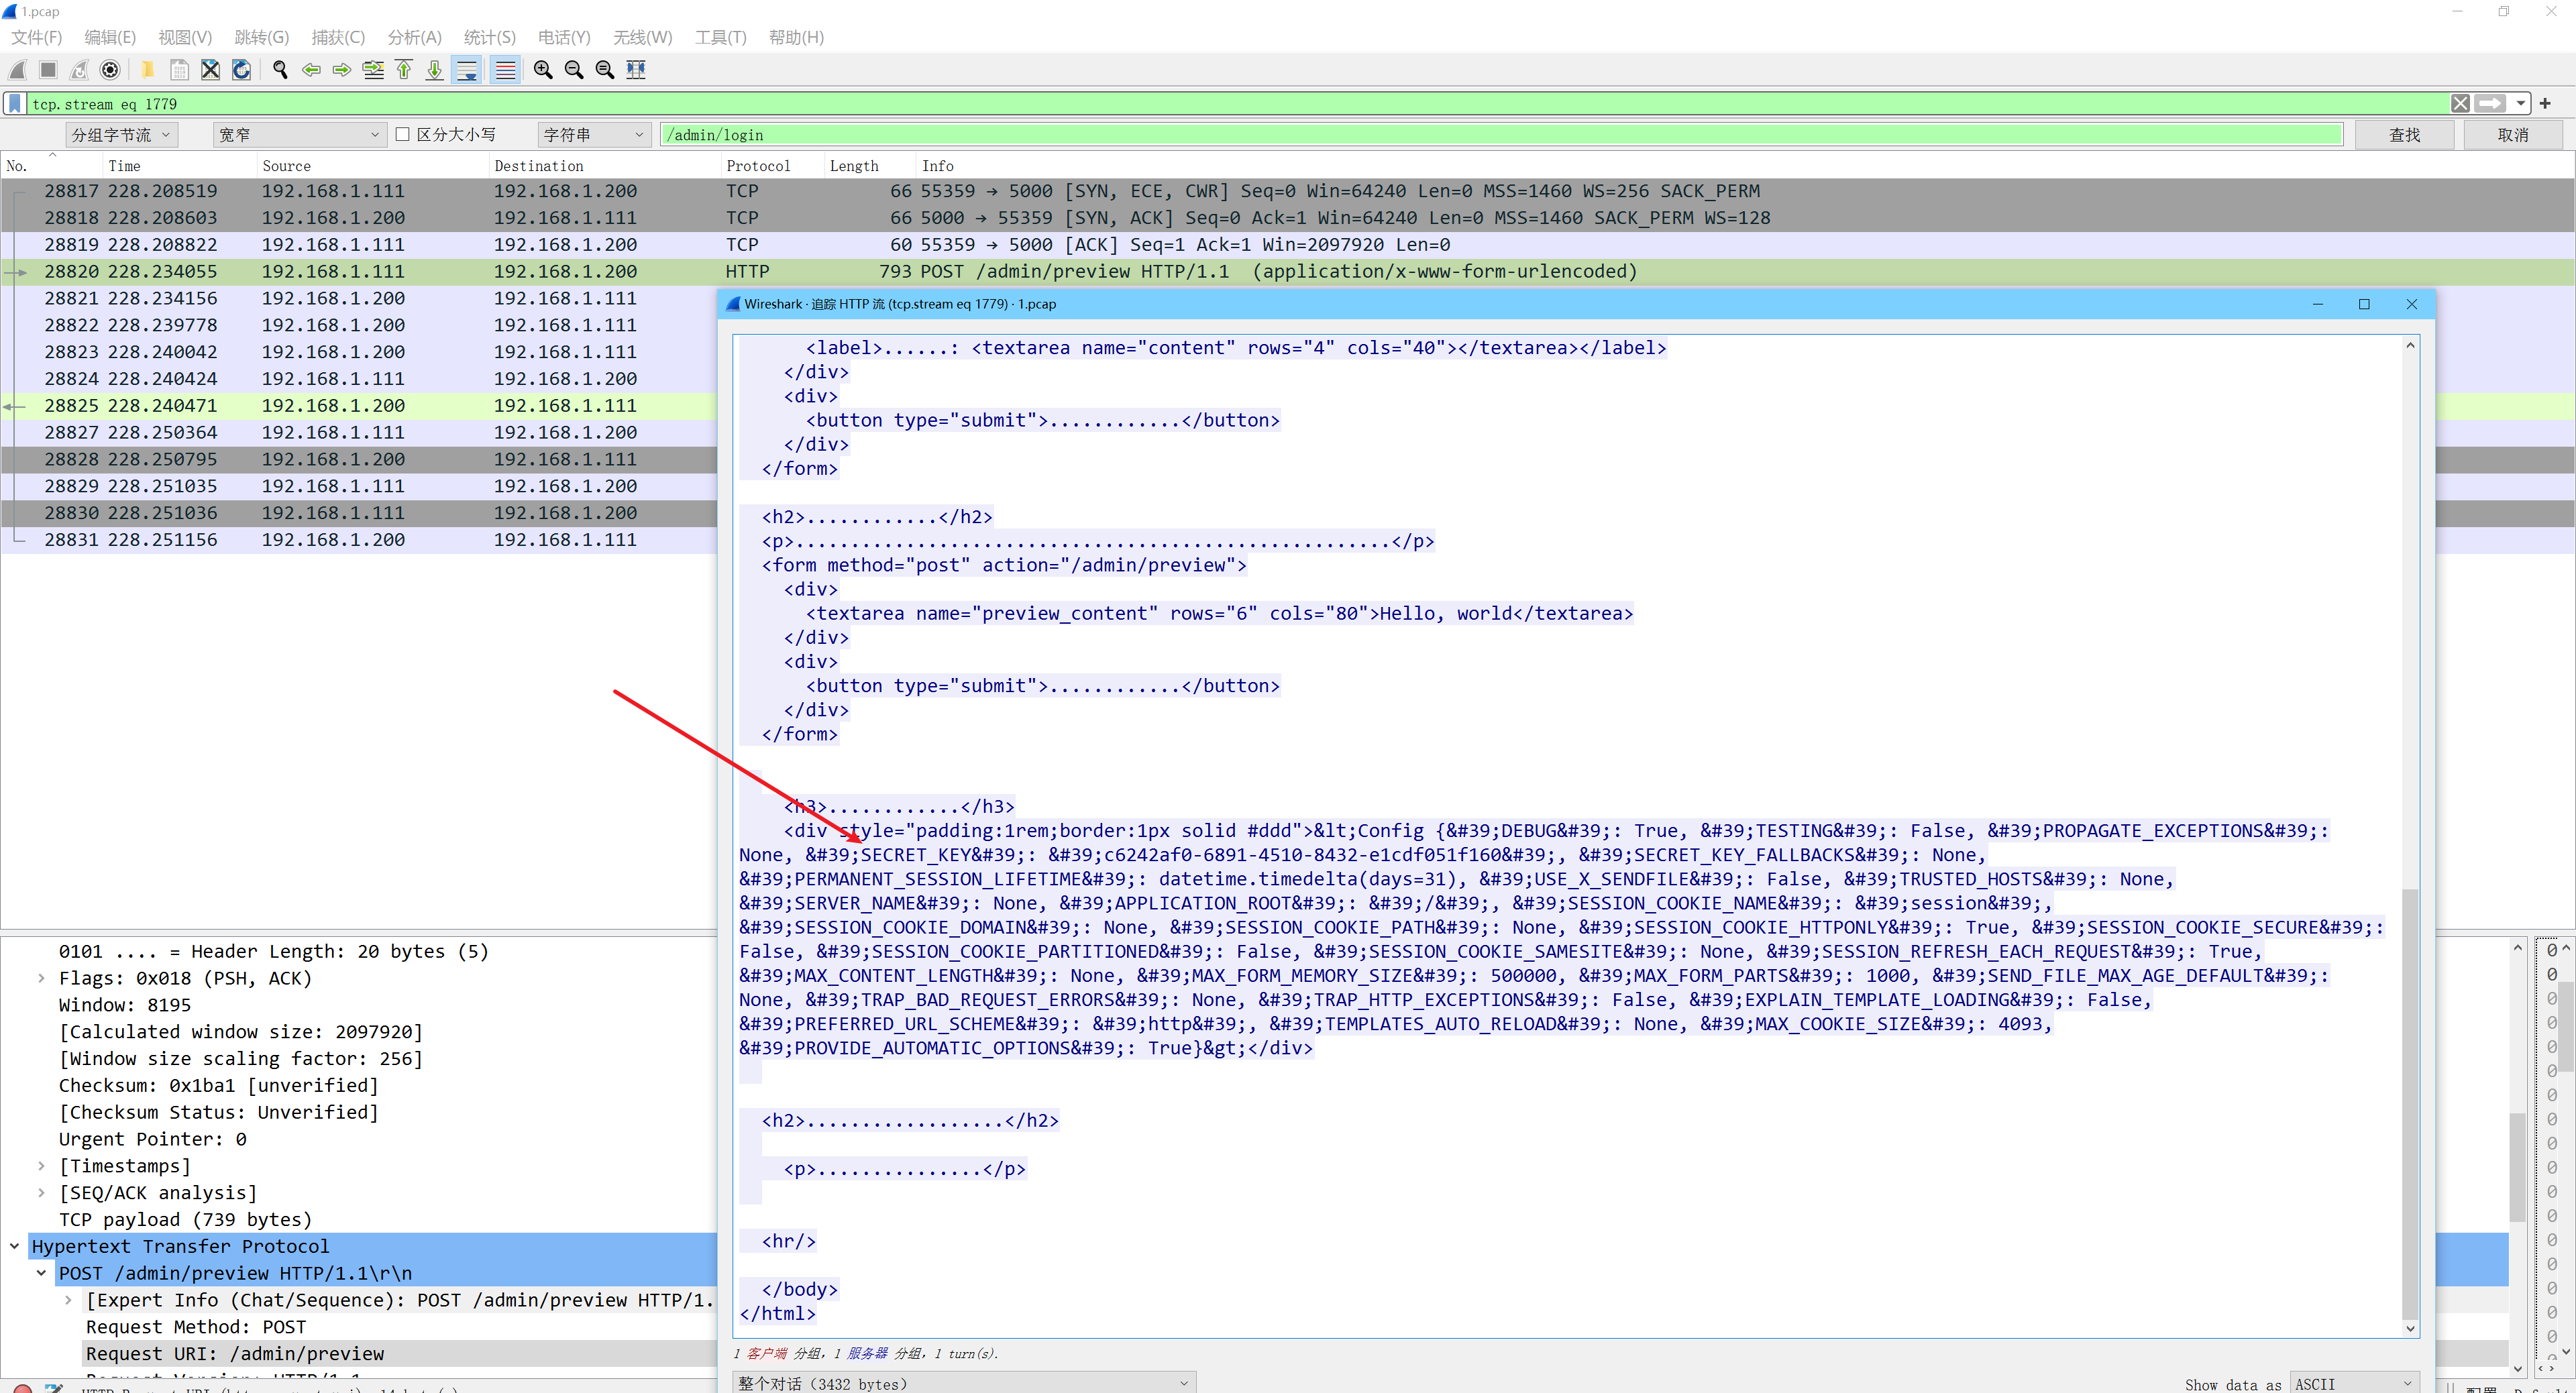This screenshot has height=1393, width=2576.
Task: Add a display filter button
Action: click(2545, 103)
